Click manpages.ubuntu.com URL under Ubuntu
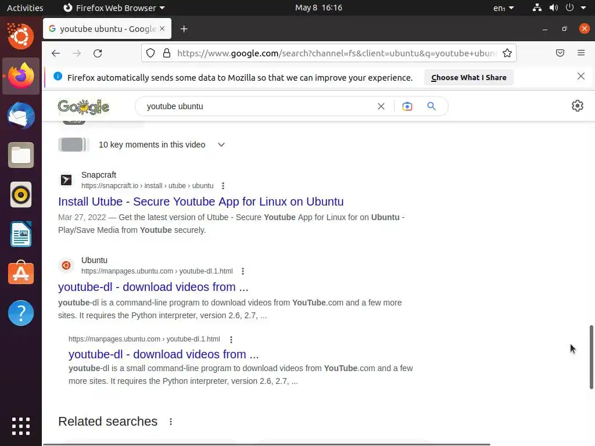Screen dimensions: 595x446 pyautogui.click(x=157, y=271)
